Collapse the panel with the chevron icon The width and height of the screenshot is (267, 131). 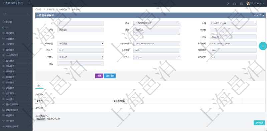[x=255, y=15]
